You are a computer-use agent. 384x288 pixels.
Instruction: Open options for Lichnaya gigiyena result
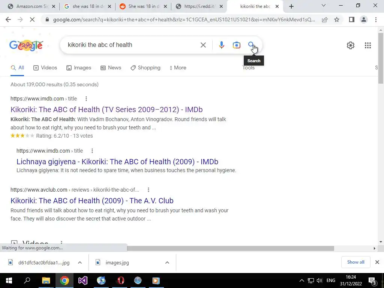pyautogui.click(x=92, y=151)
